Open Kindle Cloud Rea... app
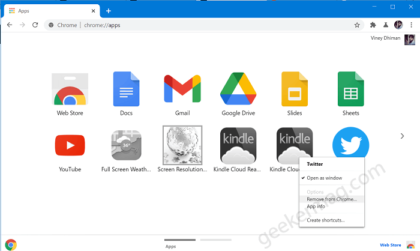The image size is (420, 251). pyautogui.click(x=238, y=145)
